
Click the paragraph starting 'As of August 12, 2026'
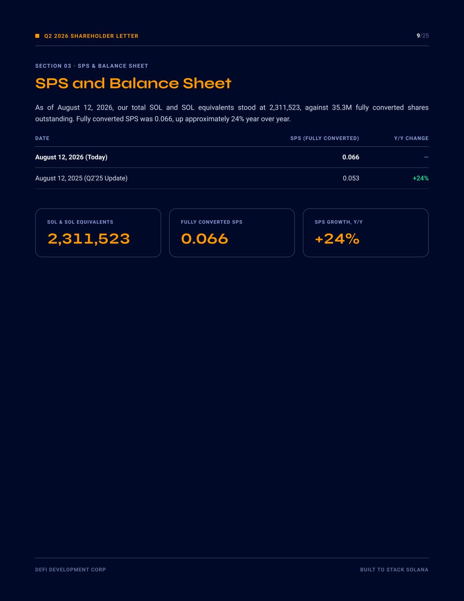pyautogui.click(x=232, y=113)
